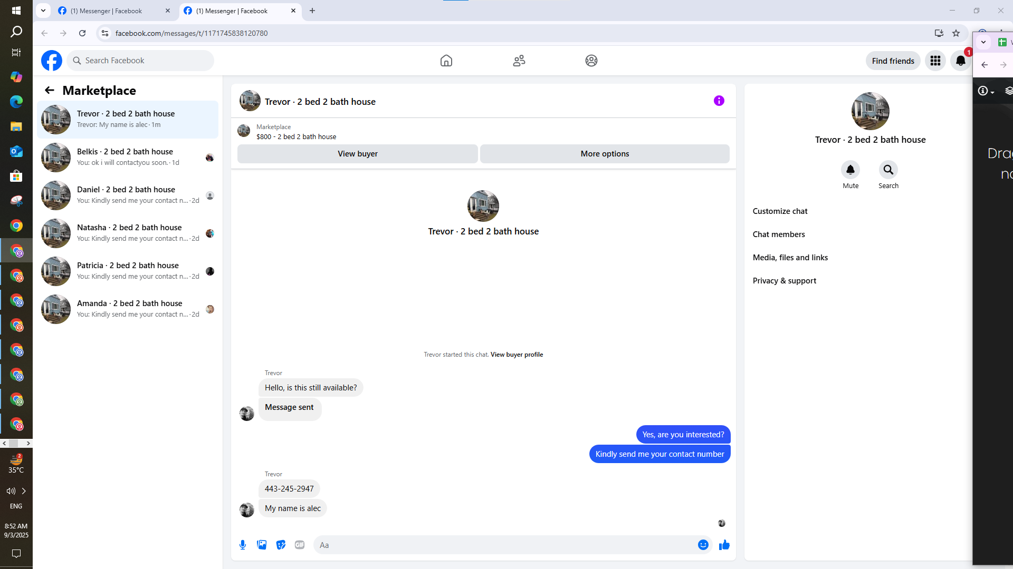Image resolution: width=1013 pixels, height=569 pixels.
Task: Open Belkis conversation
Action: point(128,158)
